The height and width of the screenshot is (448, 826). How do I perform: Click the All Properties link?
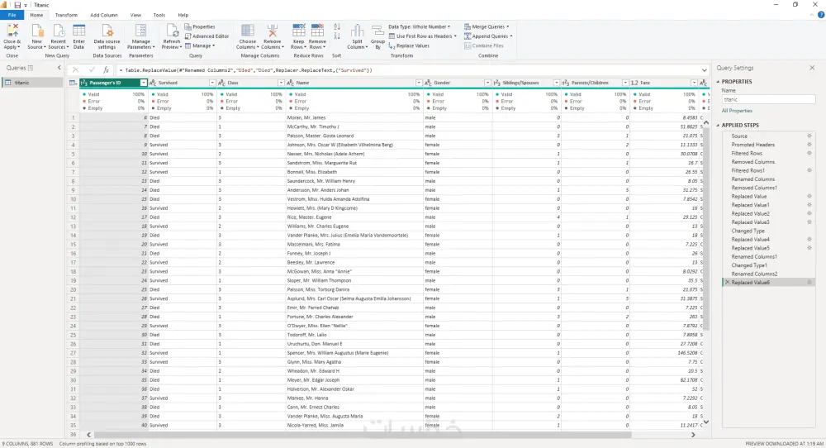[737, 111]
